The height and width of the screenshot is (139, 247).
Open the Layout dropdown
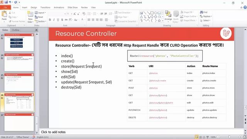(40, 13)
